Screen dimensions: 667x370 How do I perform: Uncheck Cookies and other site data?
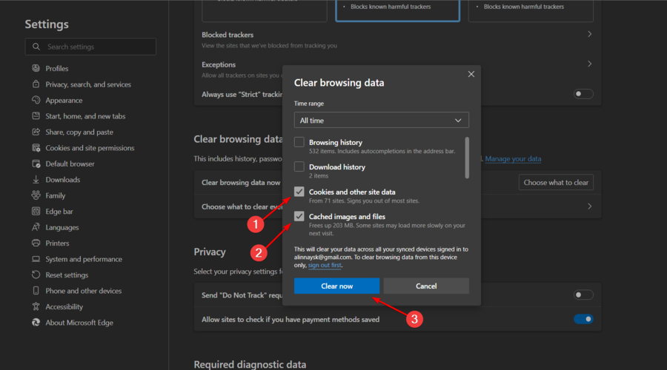(x=299, y=192)
